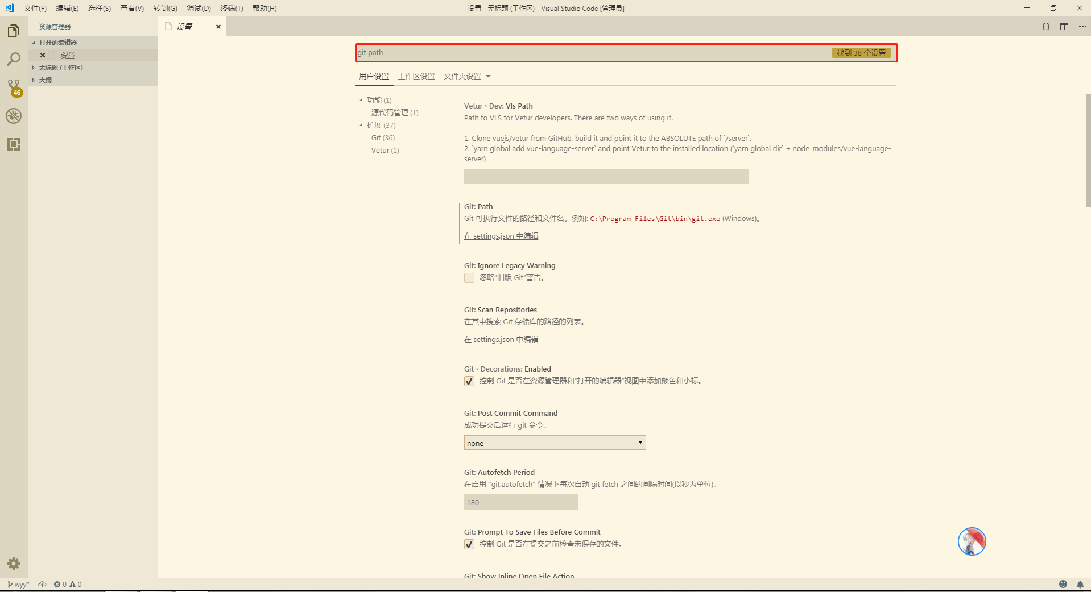This screenshot has width=1091, height=592.
Task: Click the Manage gear icon
Action: [14, 564]
